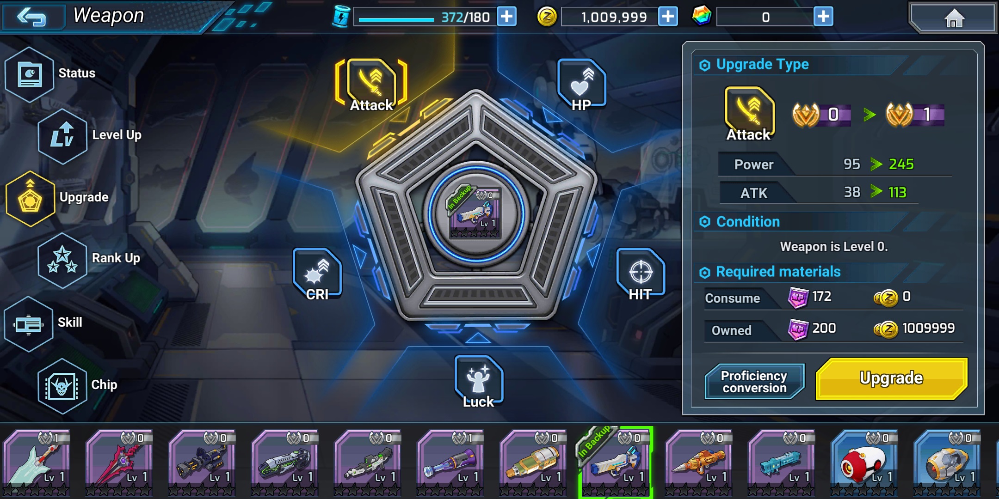Go back using the arrow icon
999x499 pixels.
tap(31, 17)
